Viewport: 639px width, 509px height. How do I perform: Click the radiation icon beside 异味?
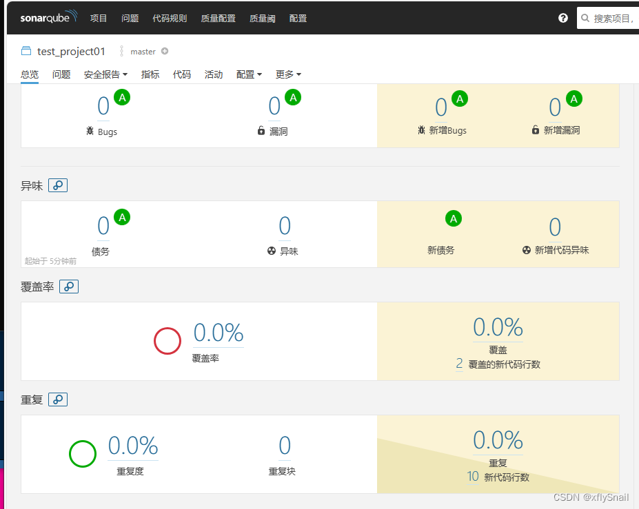[272, 251]
